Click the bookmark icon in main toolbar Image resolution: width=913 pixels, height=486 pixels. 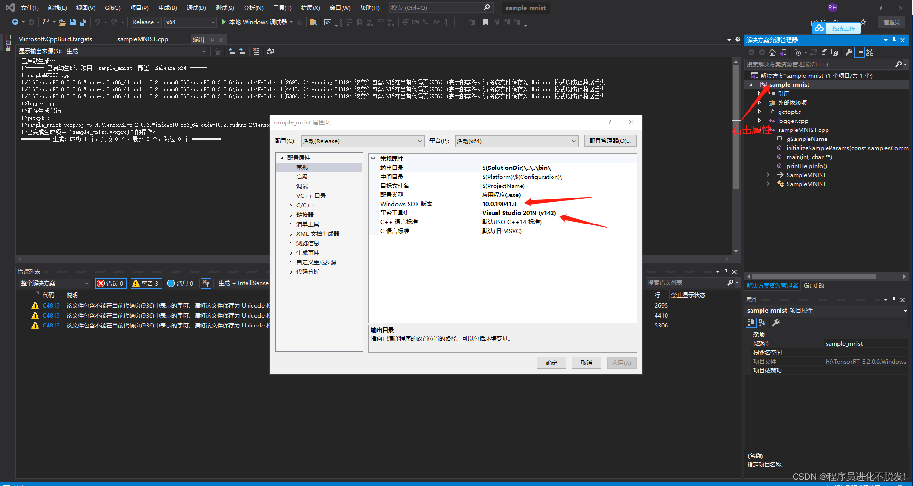[485, 22]
